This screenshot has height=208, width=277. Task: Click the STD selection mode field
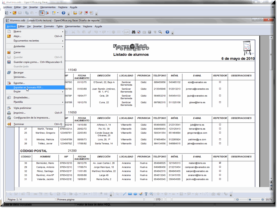[x=158, y=199]
